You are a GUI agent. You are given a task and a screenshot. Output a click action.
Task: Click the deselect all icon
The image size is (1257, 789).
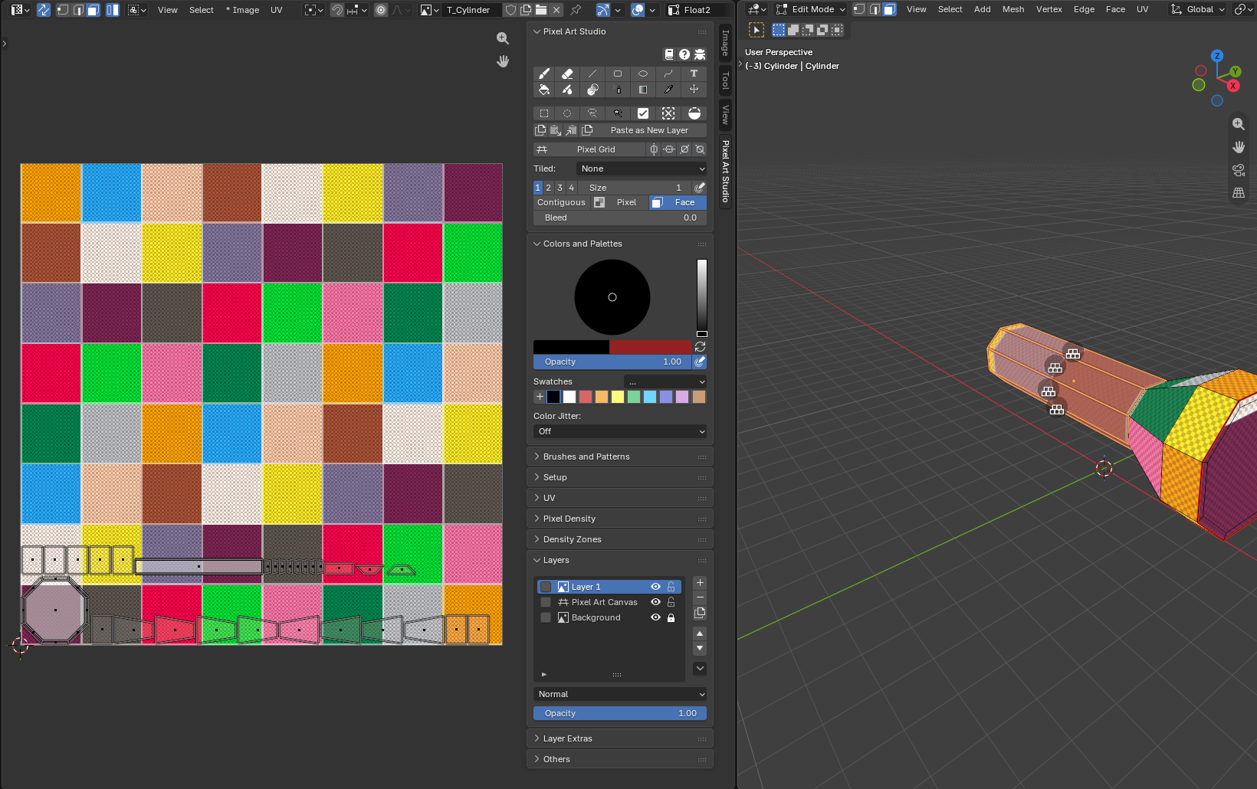tap(668, 113)
